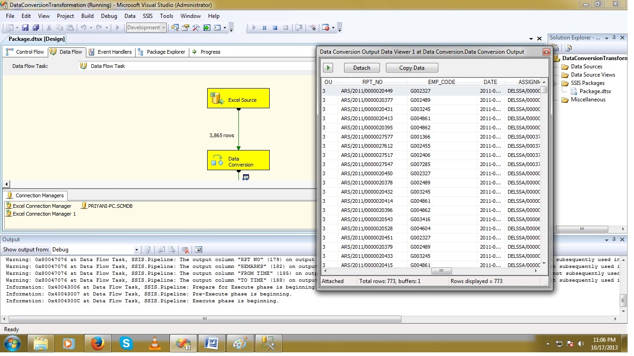Open the SSIS menu
Image resolution: width=634 pixels, height=356 pixels.
(x=147, y=16)
